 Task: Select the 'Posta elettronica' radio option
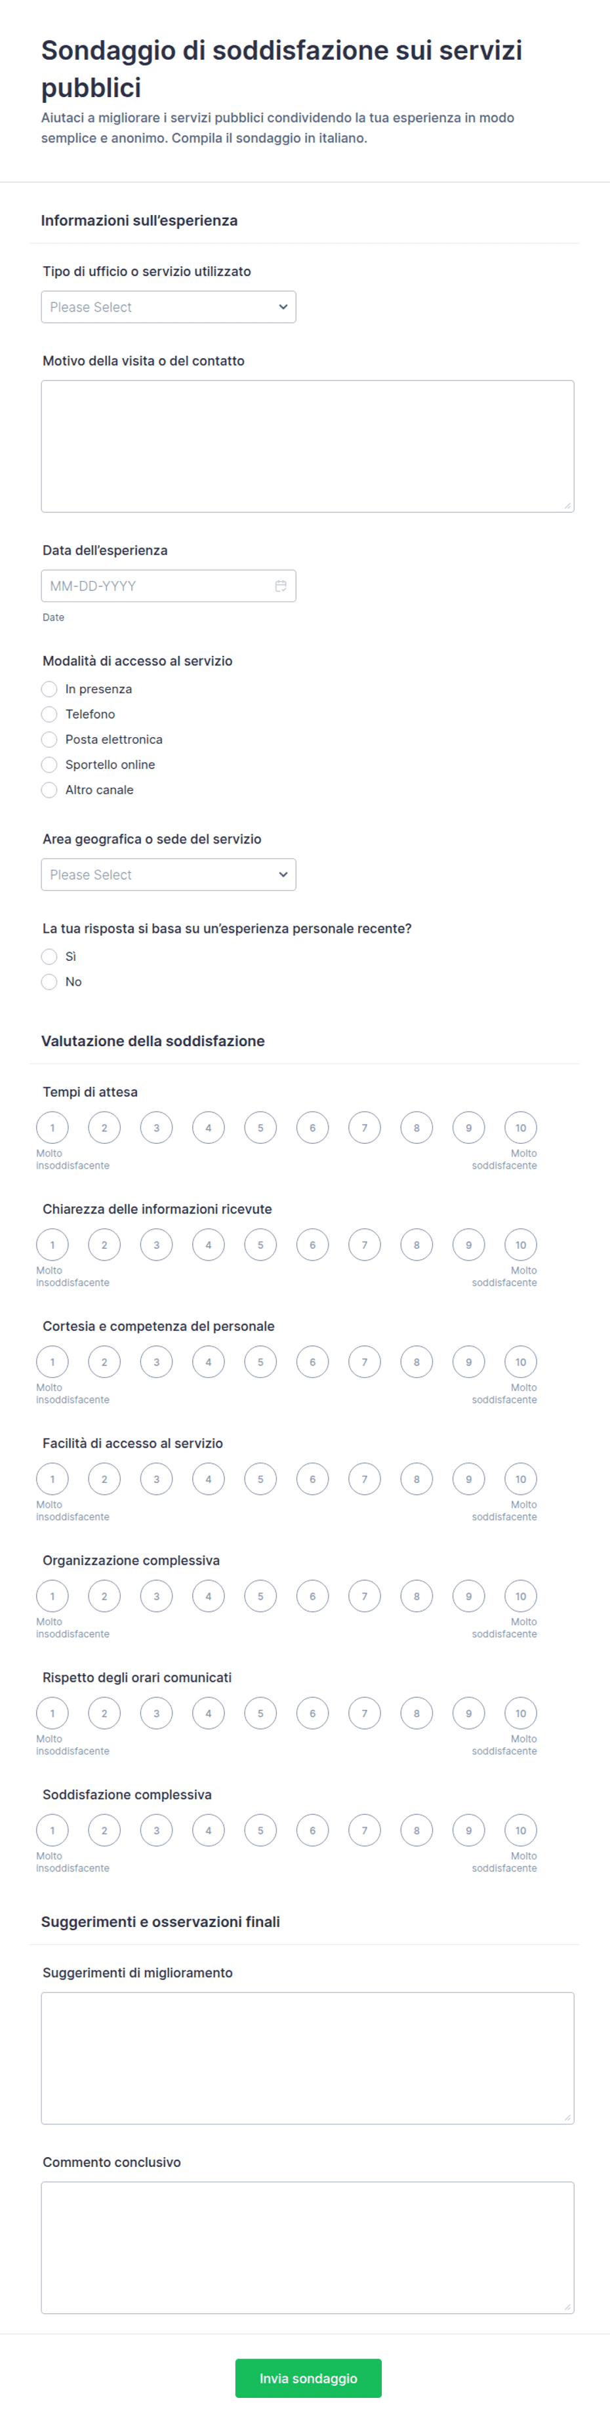click(x=49, y=740)
